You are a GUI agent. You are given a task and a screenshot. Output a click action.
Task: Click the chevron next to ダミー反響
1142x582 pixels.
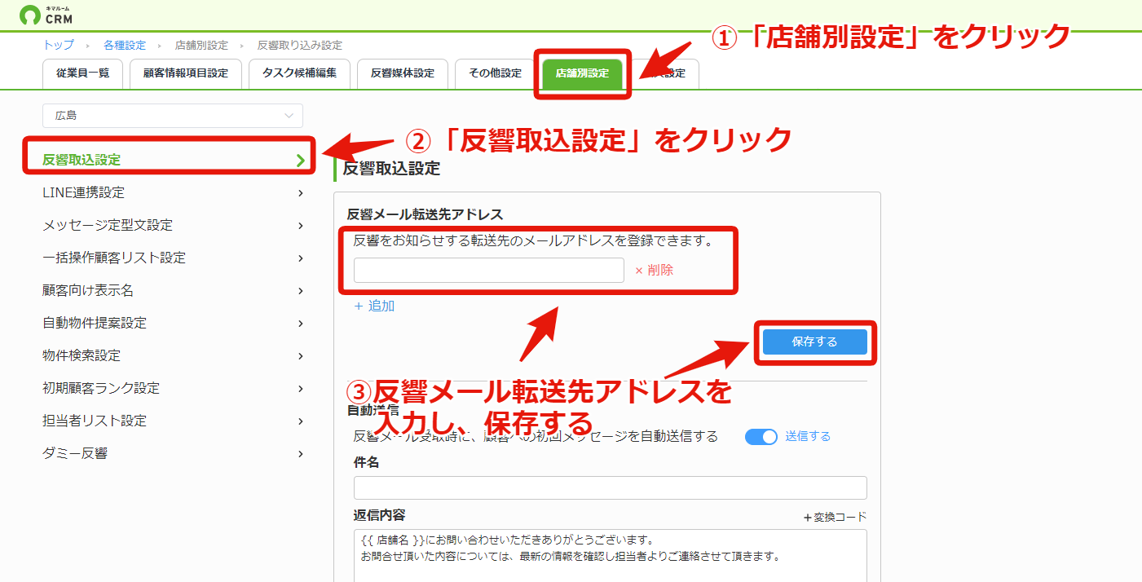(301, 454)
